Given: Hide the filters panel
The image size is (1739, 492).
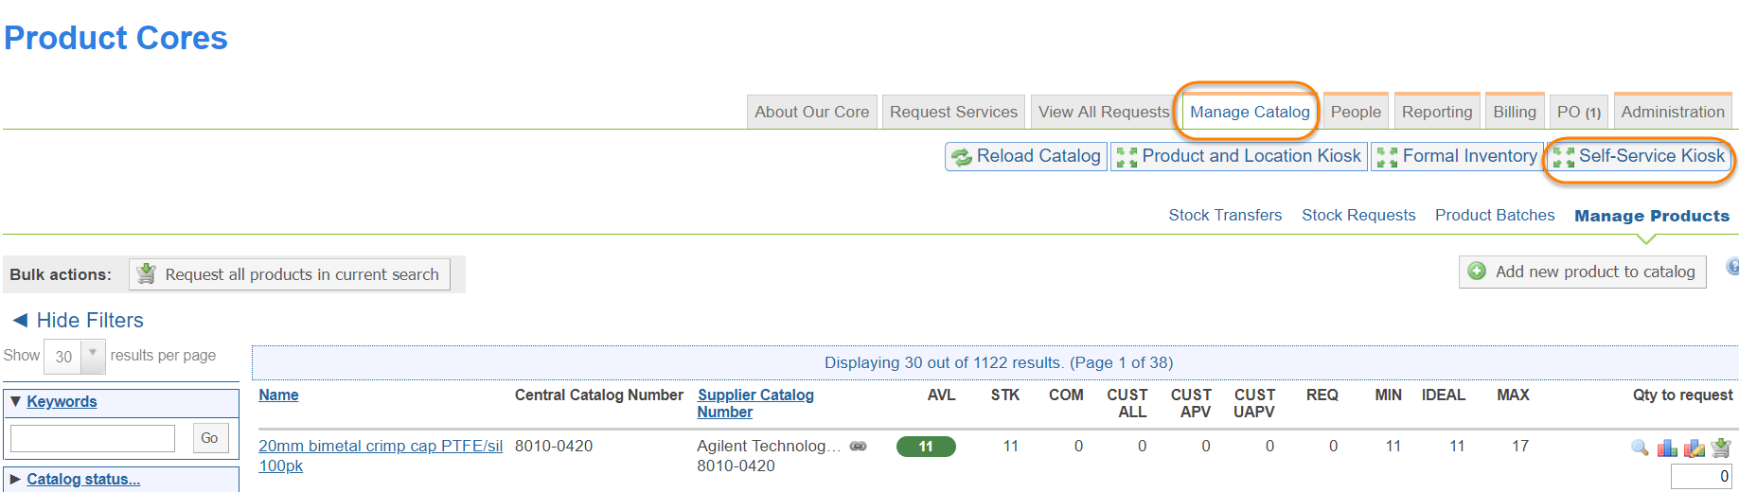Looking at the screenshot, I should point(79,320).
